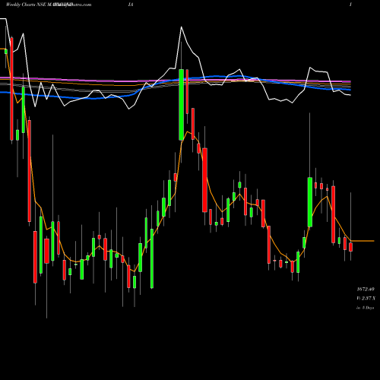Click the flat orange moving average extension line
The height and width of the screenshot is (380, 380).
363,241
